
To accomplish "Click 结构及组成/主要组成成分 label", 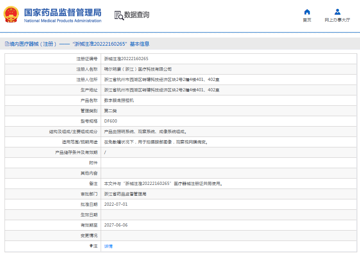I will (x=73, y=132).
